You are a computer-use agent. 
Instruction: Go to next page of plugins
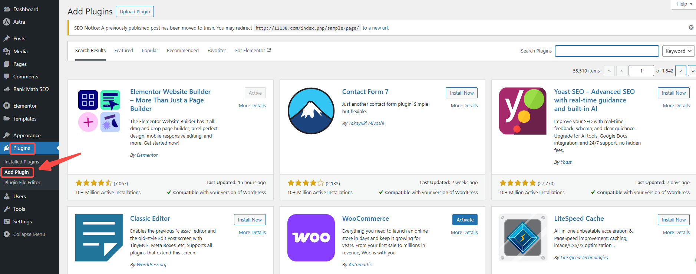tap(680, 71)
